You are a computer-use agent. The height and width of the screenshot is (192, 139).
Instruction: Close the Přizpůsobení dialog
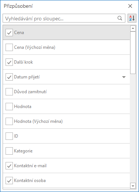point(130,6)
